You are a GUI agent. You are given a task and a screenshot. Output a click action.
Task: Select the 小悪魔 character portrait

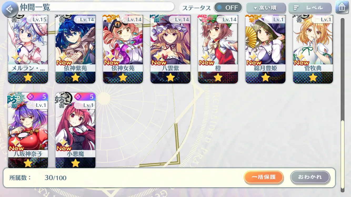click(x=75, y=130)
